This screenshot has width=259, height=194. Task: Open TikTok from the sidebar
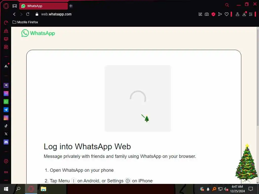pyautogui.click(x=6, y=126)
